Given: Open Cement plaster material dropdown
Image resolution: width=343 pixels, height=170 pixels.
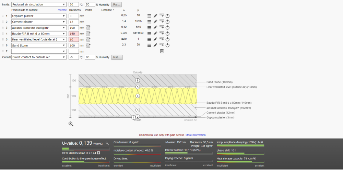Looking at the screenshot, I should tap(39, 22).
